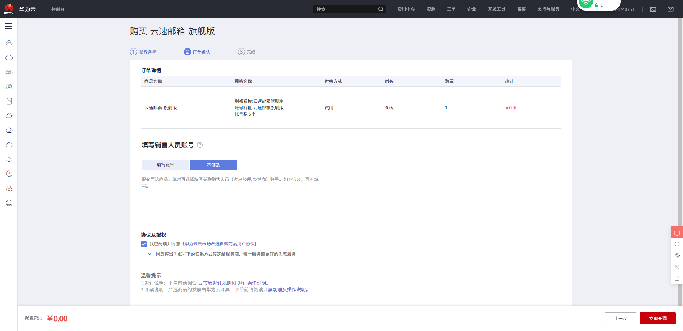The image size is (683, 331).
Task: Click the 试用 payment method cell
Action: click(329, 108)
